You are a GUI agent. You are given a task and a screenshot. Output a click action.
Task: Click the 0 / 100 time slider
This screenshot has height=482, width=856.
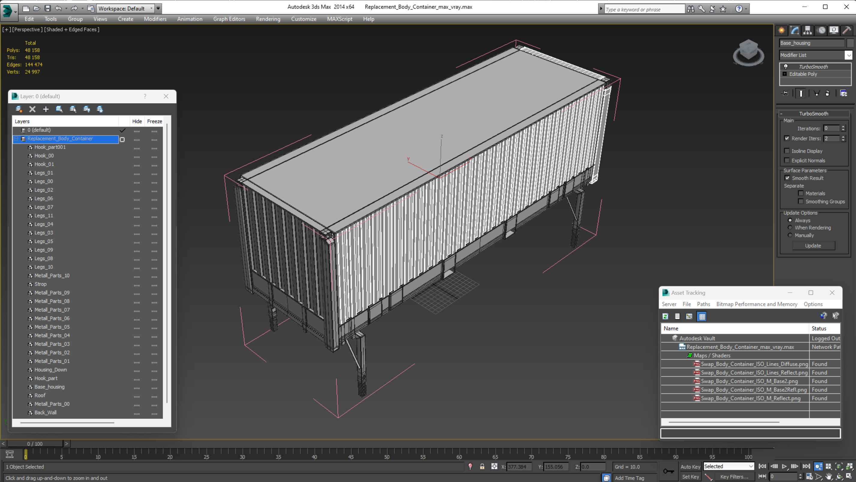click(x=35, y=444)
